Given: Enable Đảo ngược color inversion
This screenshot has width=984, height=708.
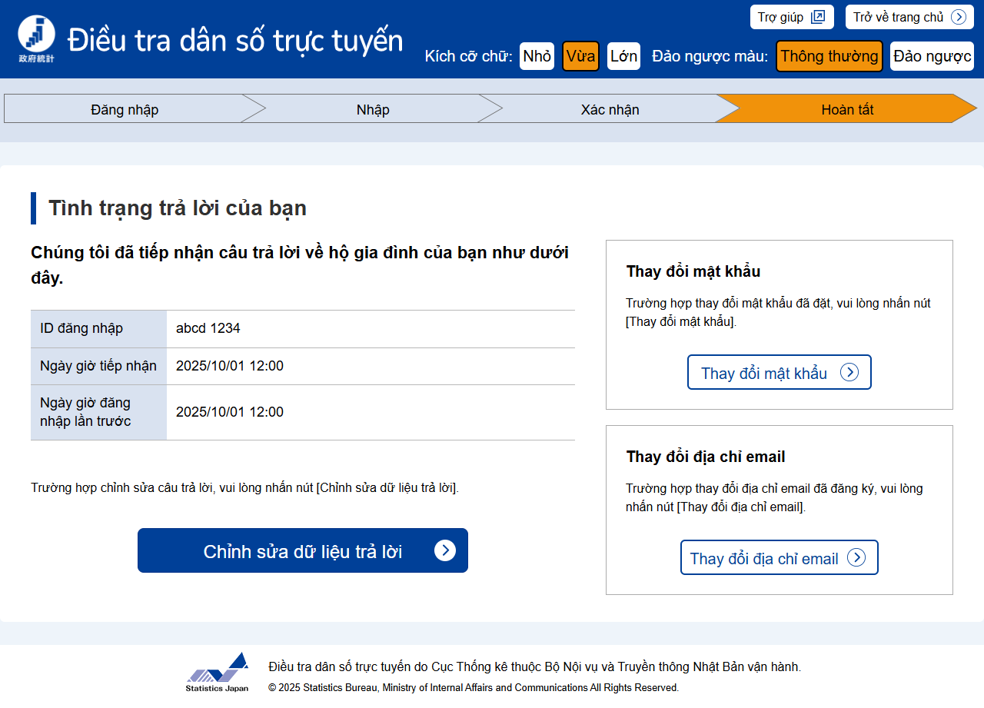Looking at the screenshot, I should 932,56.
